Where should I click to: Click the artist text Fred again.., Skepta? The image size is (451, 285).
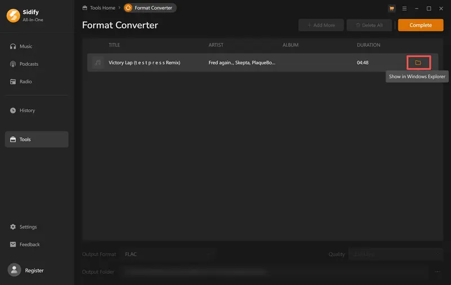coord(242,63)
